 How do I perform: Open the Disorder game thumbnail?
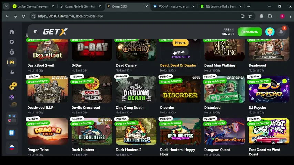(180, 89)
